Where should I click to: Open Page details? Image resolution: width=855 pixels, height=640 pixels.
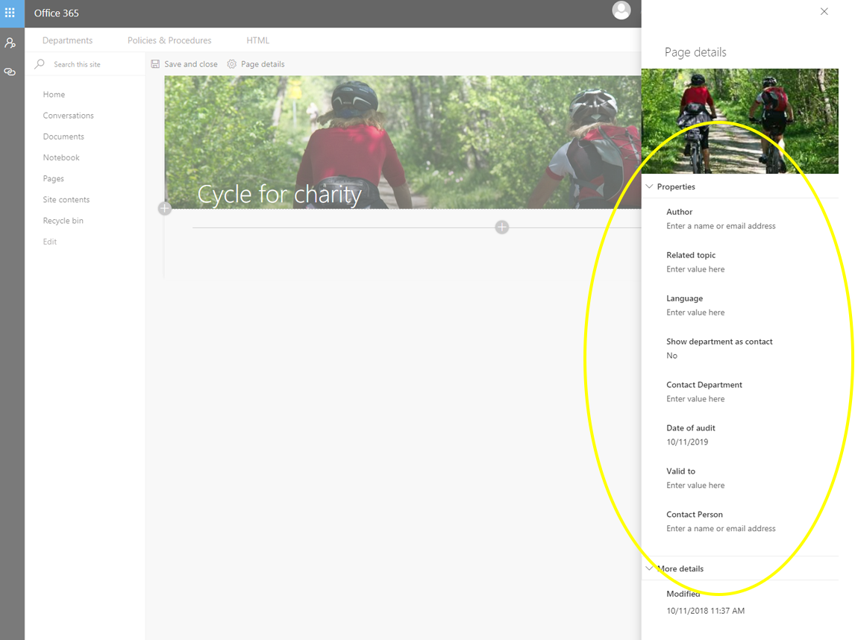(263, 64)
